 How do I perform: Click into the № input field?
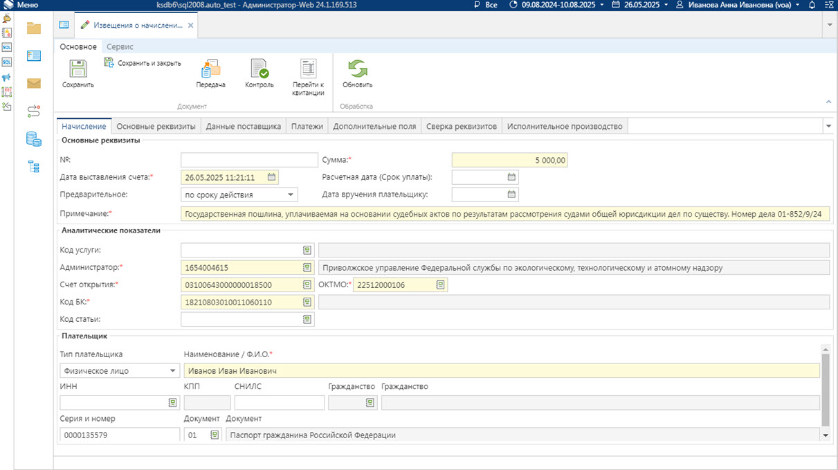click(249, 160)
